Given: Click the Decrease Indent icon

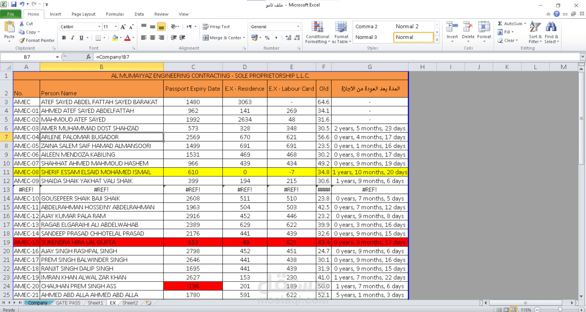Looking at the screenshot, I should [174, 38].
